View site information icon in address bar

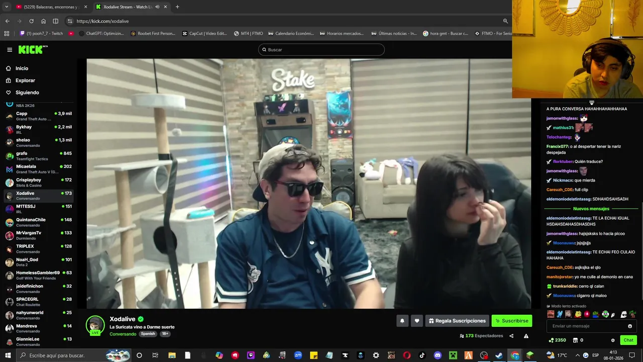pos(70,21)
